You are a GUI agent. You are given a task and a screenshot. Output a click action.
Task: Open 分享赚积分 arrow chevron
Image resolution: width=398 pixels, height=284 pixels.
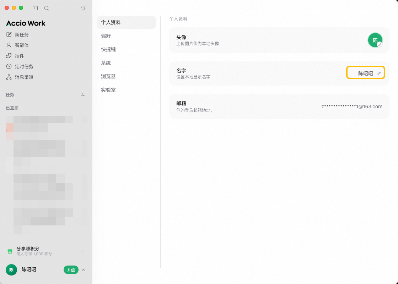pyautogui.click(x=82, y=251)
